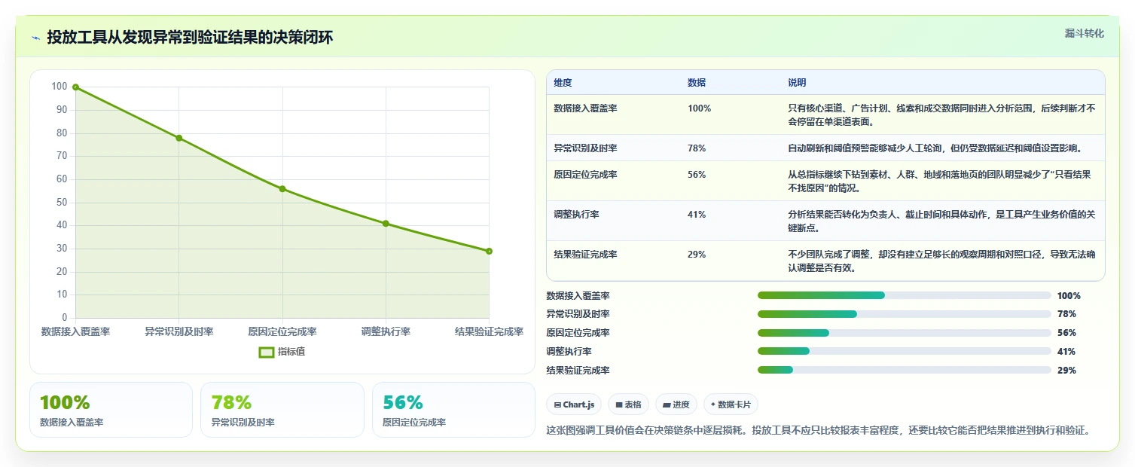Image resolution: width=1135 pixels, height=467 pixels.
Task: Click the 数据接入覆盖率 label on the chart x-axis
Action: [x=75, y=331]
